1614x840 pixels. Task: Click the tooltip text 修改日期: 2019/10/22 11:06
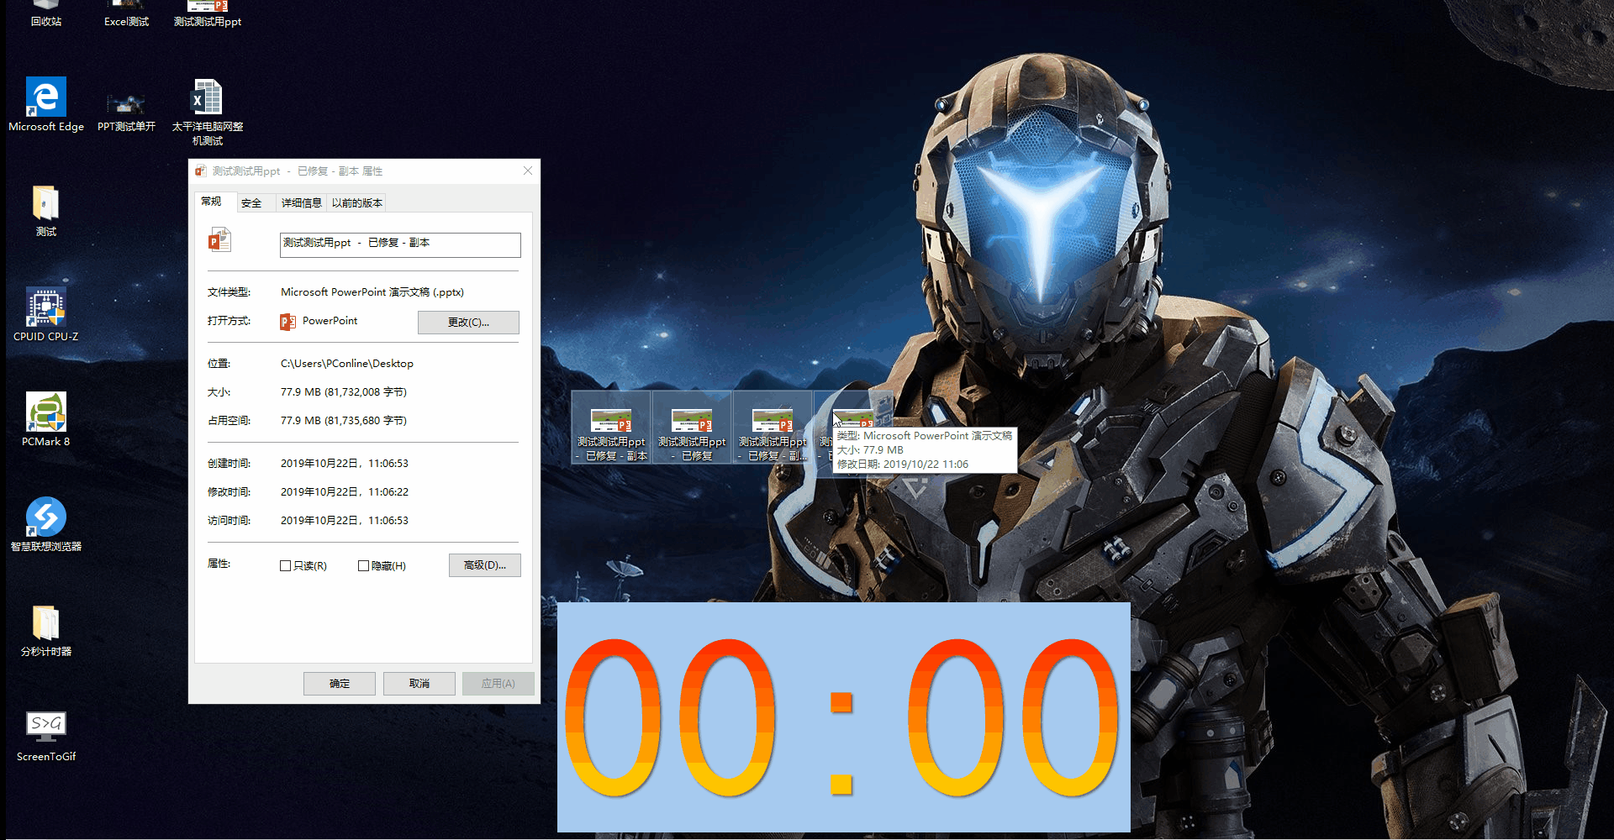click(903, 465)
